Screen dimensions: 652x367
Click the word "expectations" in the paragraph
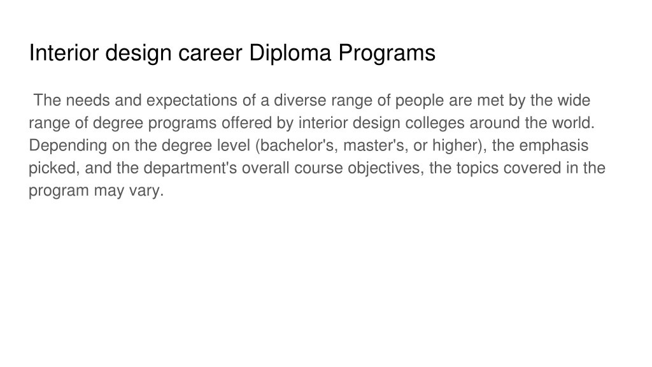(199, 101)
